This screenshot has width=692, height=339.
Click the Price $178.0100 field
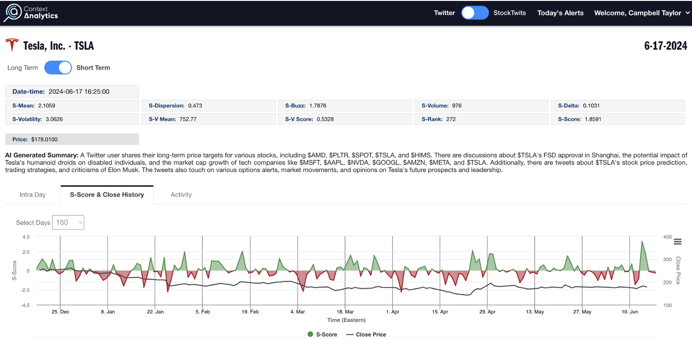[x=72, y=139]
